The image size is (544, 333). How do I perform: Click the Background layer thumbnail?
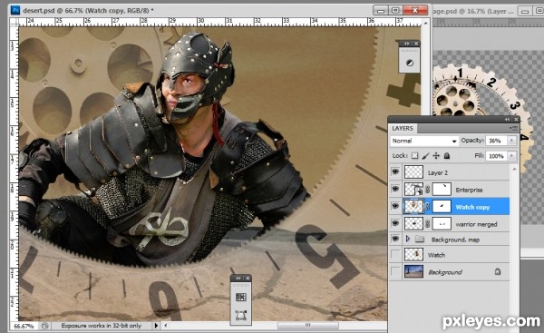pos(414,271)
